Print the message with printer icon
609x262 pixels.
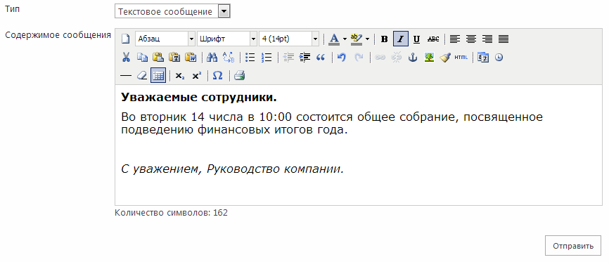click(x=239, y=76)
